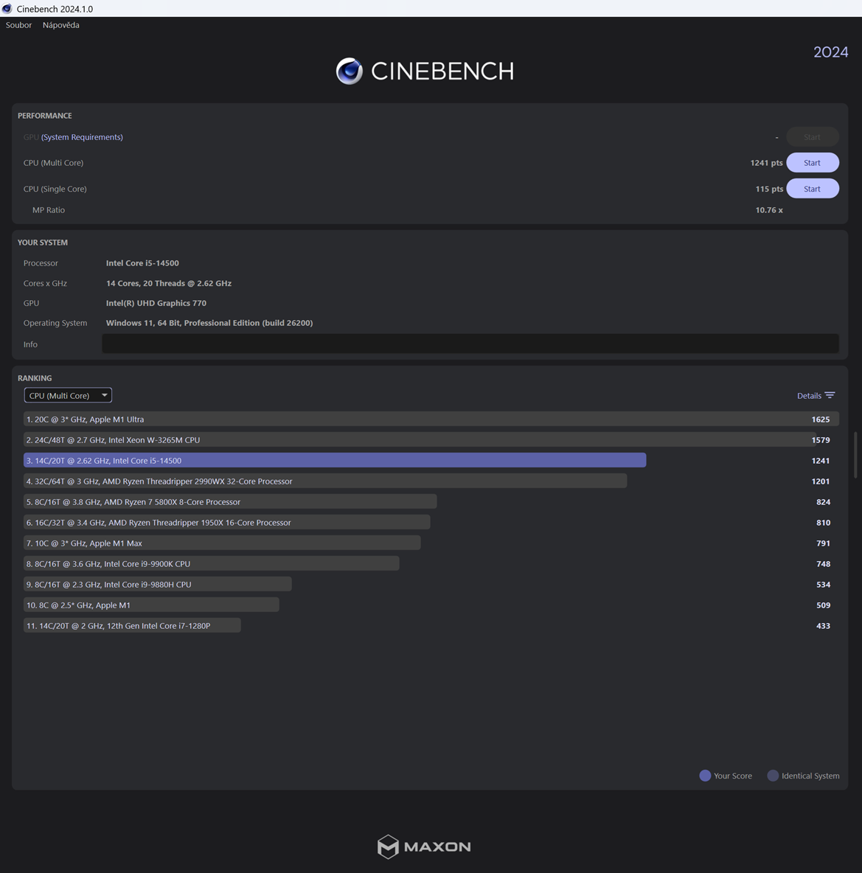Image resolution: width=862 pixels, height=873 pixels.
Task: Click the disabled GPU Start button
Action: pos(813,137)
